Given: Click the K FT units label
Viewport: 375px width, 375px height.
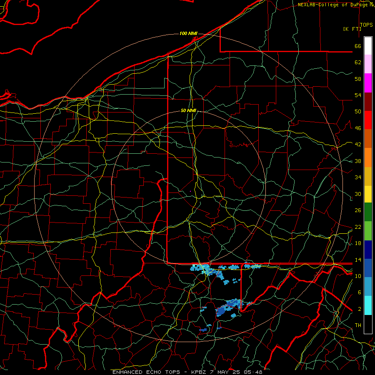Looking at the screenshot, I should point(352,29).
